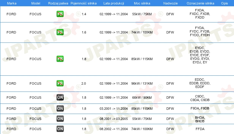Click the Model column header
This screenshot has width=234, height=134.
click(x=36, y=3)
